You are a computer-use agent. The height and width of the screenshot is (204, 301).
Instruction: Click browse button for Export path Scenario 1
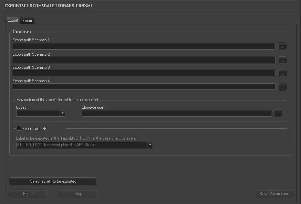coord(282,46)
